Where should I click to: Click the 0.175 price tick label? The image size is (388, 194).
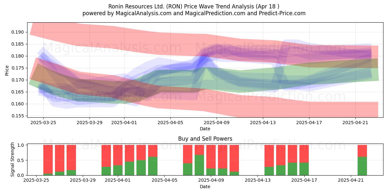click(x=18, y=68)
